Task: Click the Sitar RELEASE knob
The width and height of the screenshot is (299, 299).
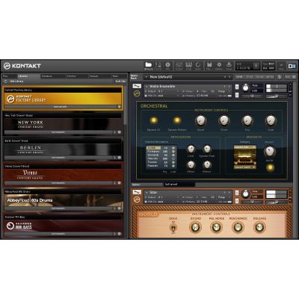Action: pyautogui.click(x=259, y=227)
